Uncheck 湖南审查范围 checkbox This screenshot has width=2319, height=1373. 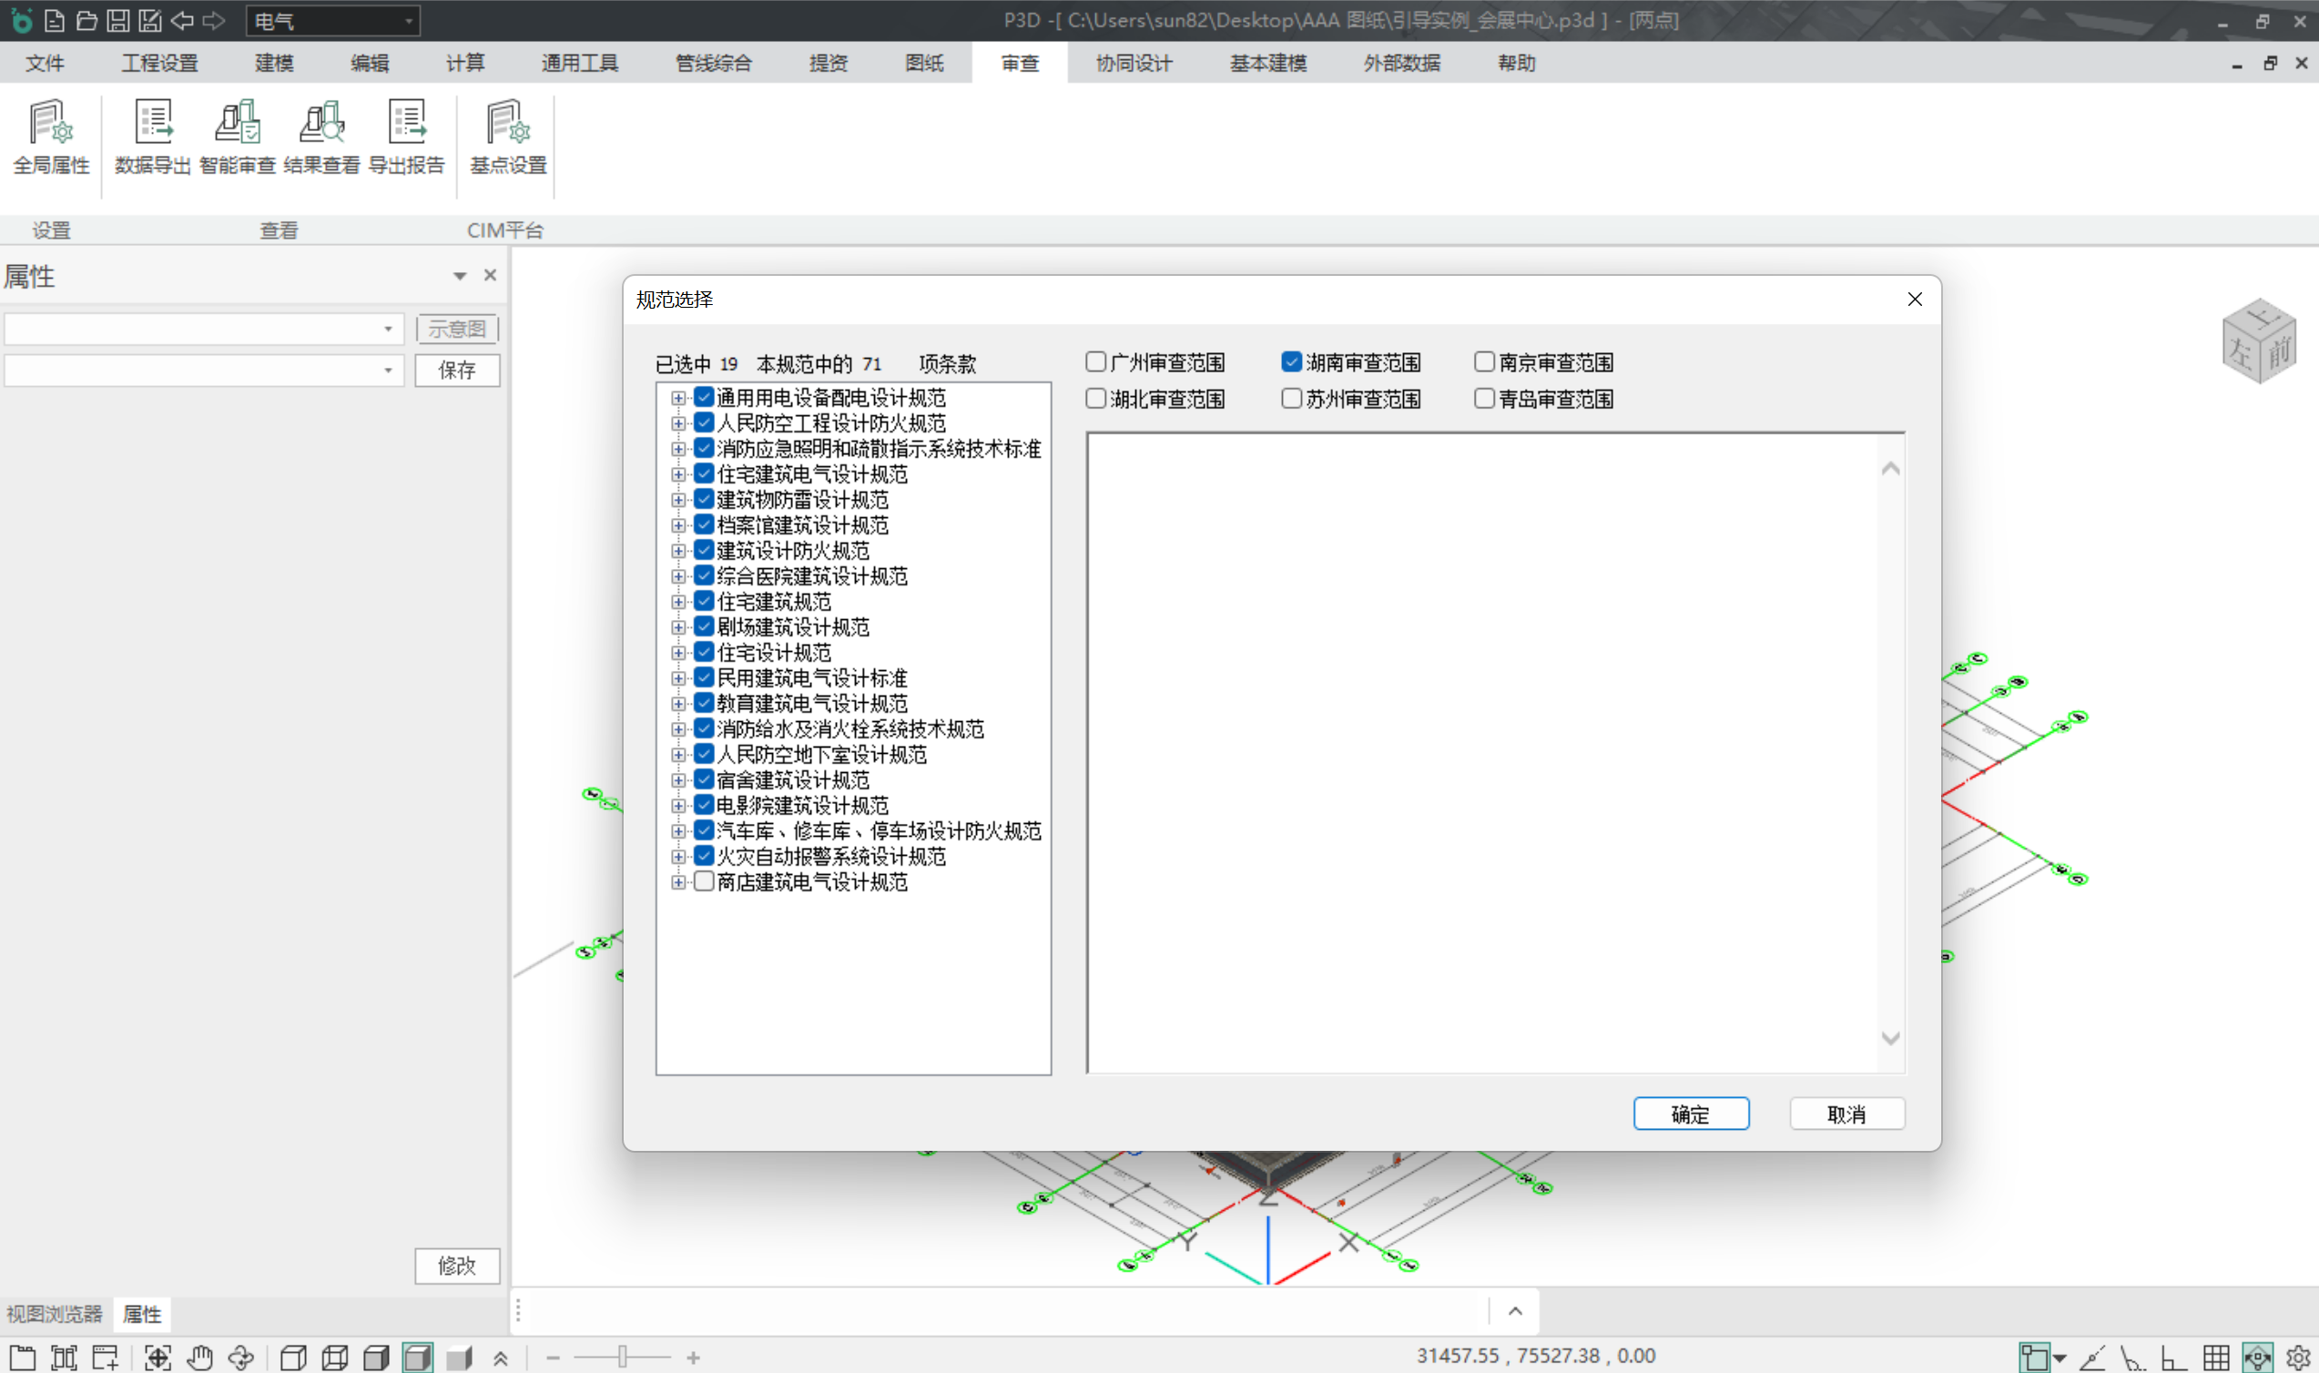click(1291, 361)
